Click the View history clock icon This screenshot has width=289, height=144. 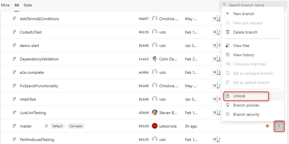[228, 55]
